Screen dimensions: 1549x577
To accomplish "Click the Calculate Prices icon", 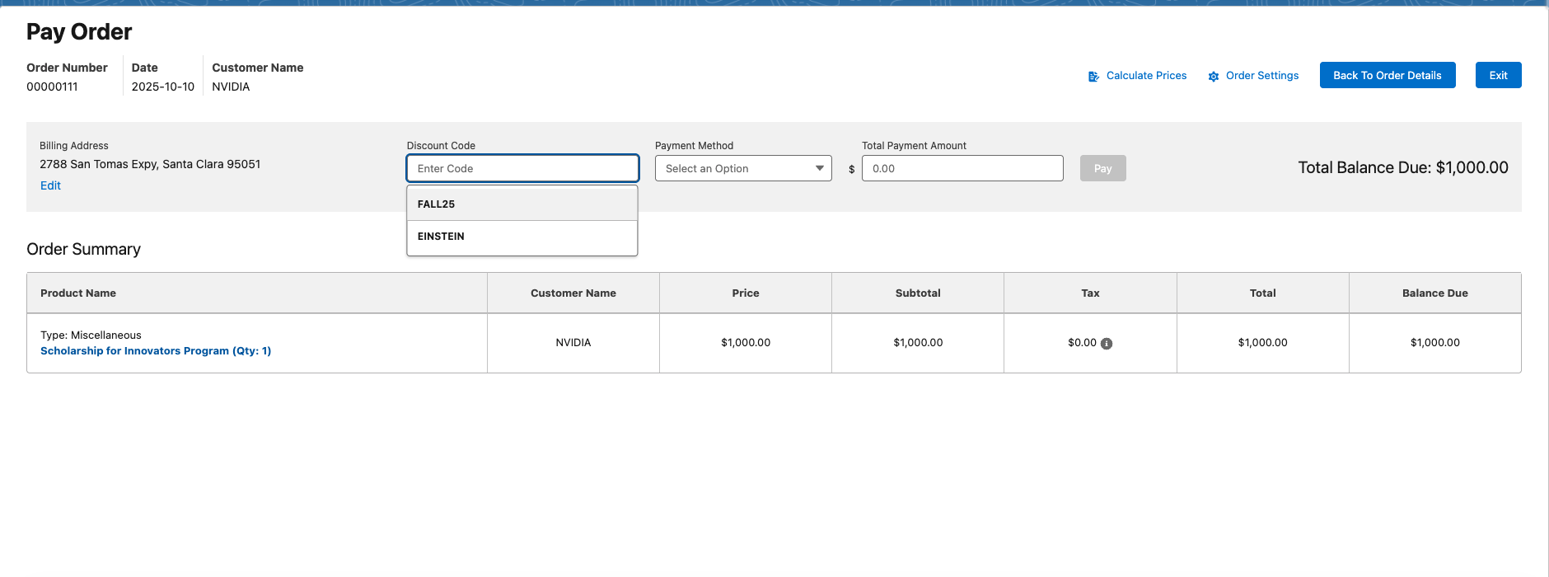I will click(x=1093, y=76).
